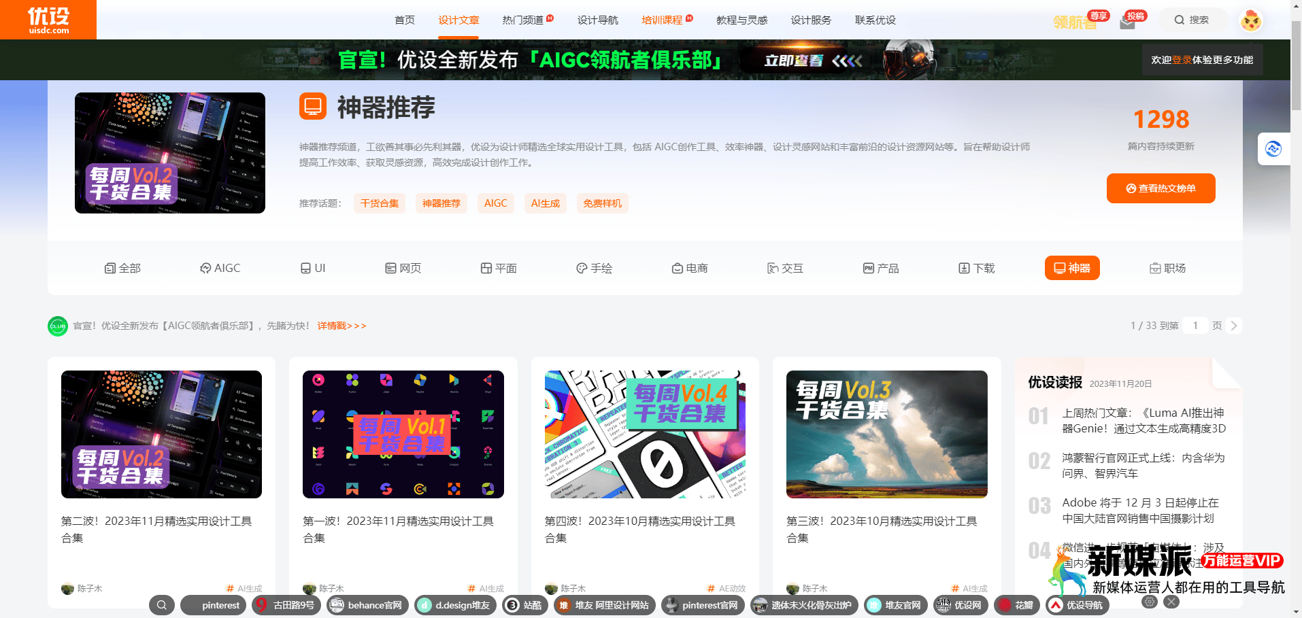The width and height of the screenshot is (1302, 618).
Task: Click the page number input field
Action: 1195,326
